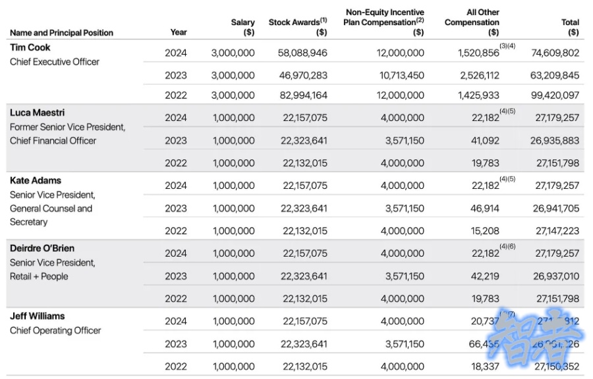
Task: Click the year 2023 in Jeff Williams's rows
Action: pos(176,344)
